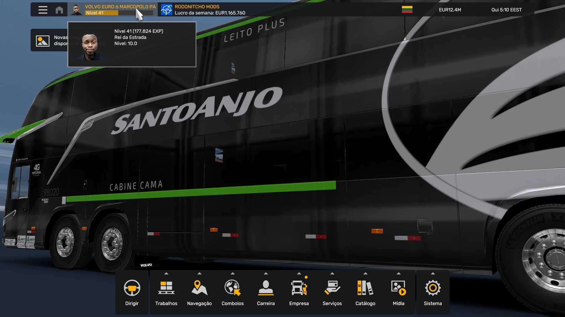The height and width of the screenshot is (317, 565).
Task: Open the Mídia gallery icon
Action: tap(398, 288)
